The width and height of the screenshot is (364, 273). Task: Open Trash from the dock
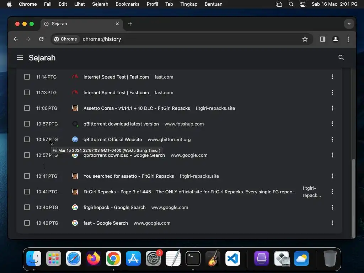[330, 258]
